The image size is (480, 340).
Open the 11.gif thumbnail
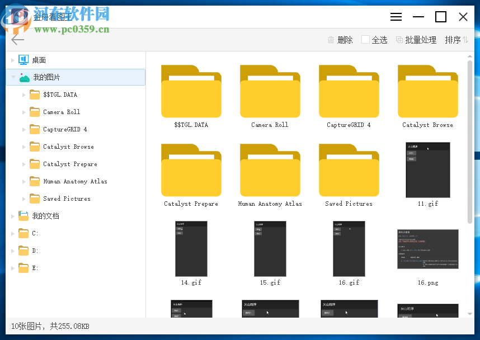click(427, 169)
